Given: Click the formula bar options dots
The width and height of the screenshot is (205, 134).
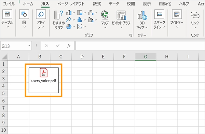Looking at the screenshot, I should [x=36, y=46].
